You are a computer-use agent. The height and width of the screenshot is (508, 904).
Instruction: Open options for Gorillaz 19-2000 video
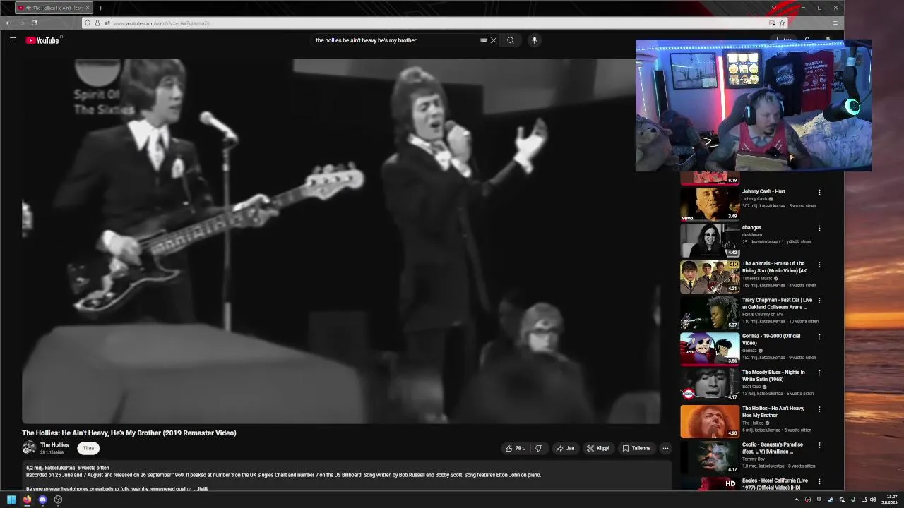click(x=819, y=337)
